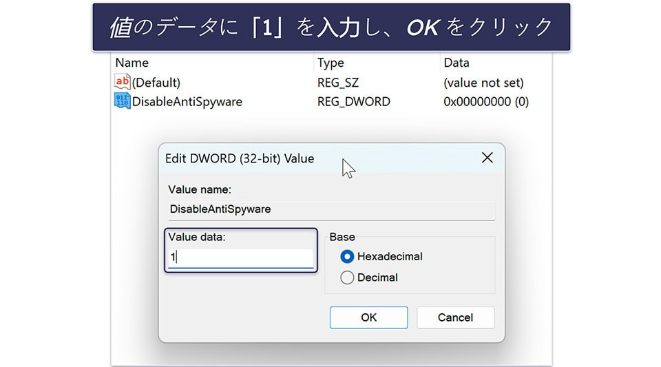Select the (Default) registry entry name
Image resolution: width=661 pixels, height=367 pixels.
(156, 82)
